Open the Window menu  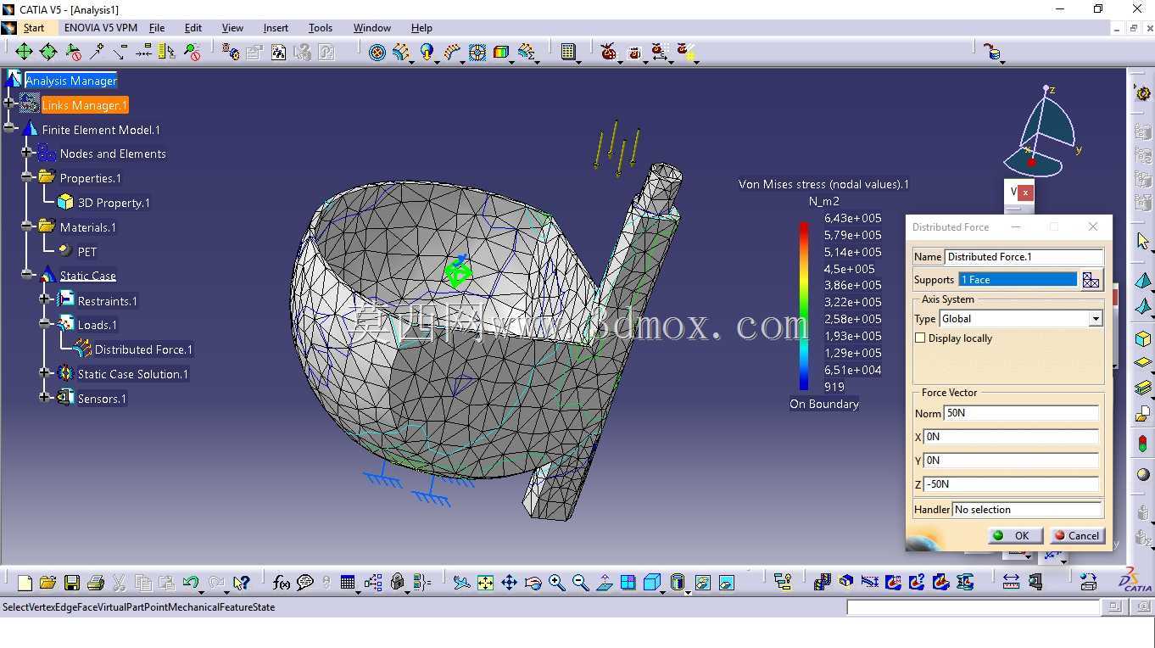point(372,28)
